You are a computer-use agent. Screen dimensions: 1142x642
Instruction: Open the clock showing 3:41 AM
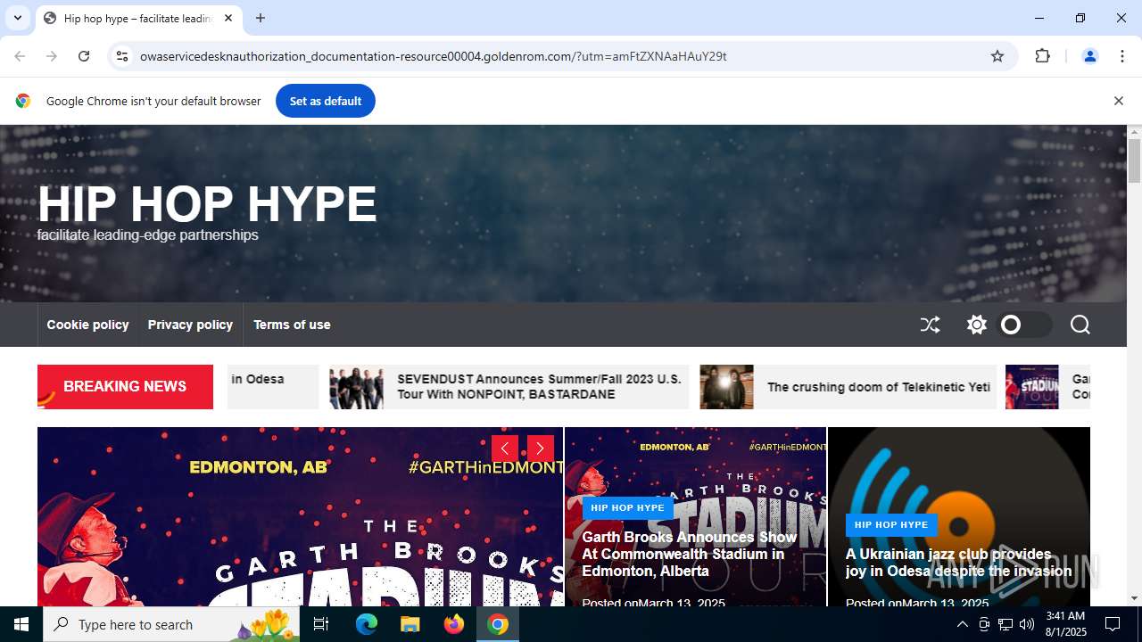point(1065,624)
